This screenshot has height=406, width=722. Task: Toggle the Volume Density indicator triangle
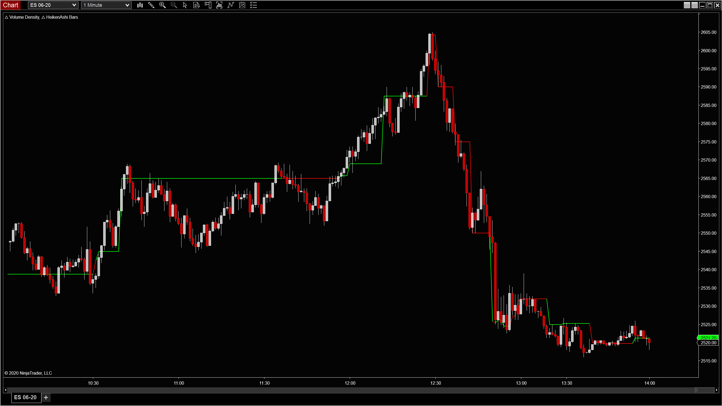point(7,17)
